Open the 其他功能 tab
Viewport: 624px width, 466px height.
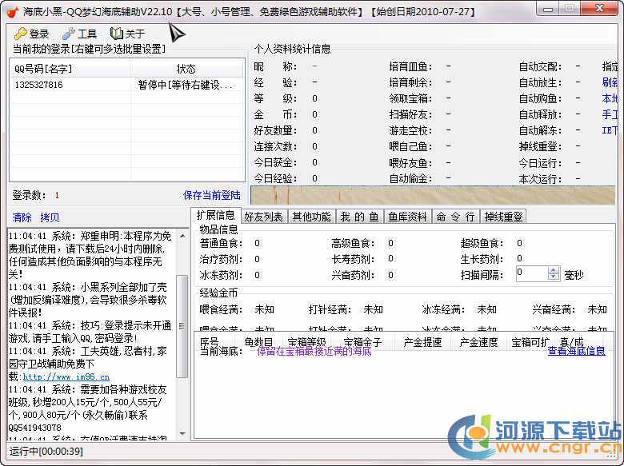pos(310,217)
